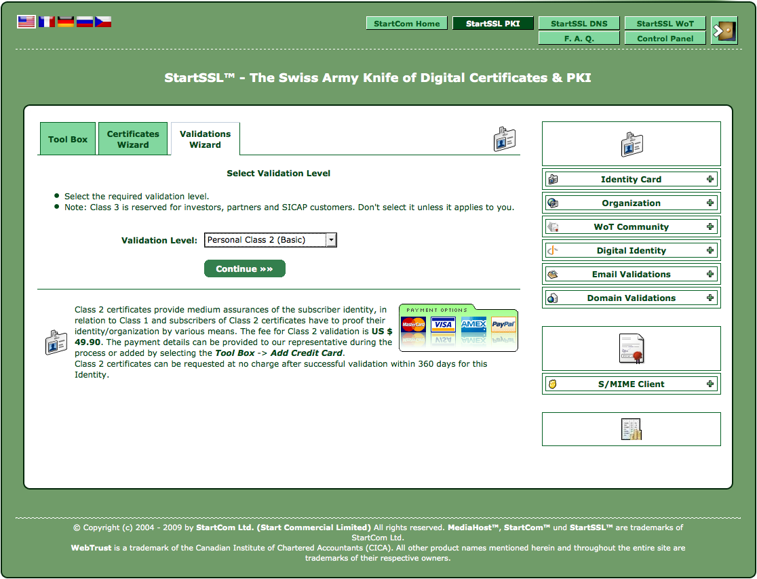Click the PayPal payment logo

click(x=503, y=325)
